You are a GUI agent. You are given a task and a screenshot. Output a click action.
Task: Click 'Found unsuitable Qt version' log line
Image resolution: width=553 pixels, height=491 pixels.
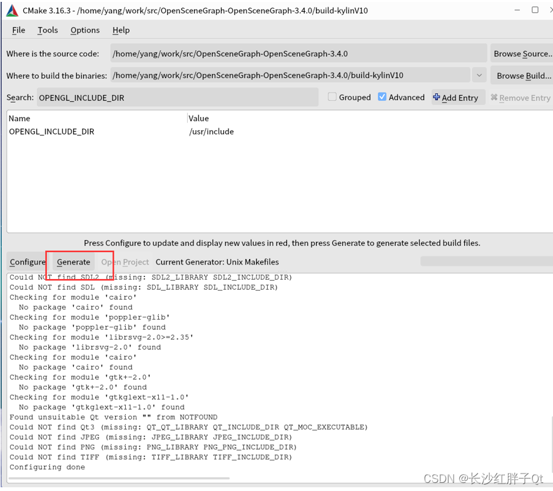[x=114, y=417]
